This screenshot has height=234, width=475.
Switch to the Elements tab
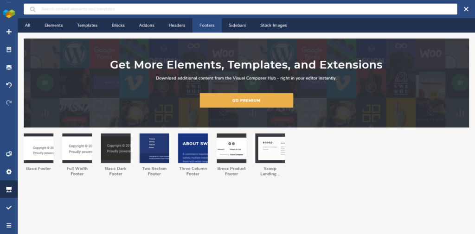pos(54,25)
